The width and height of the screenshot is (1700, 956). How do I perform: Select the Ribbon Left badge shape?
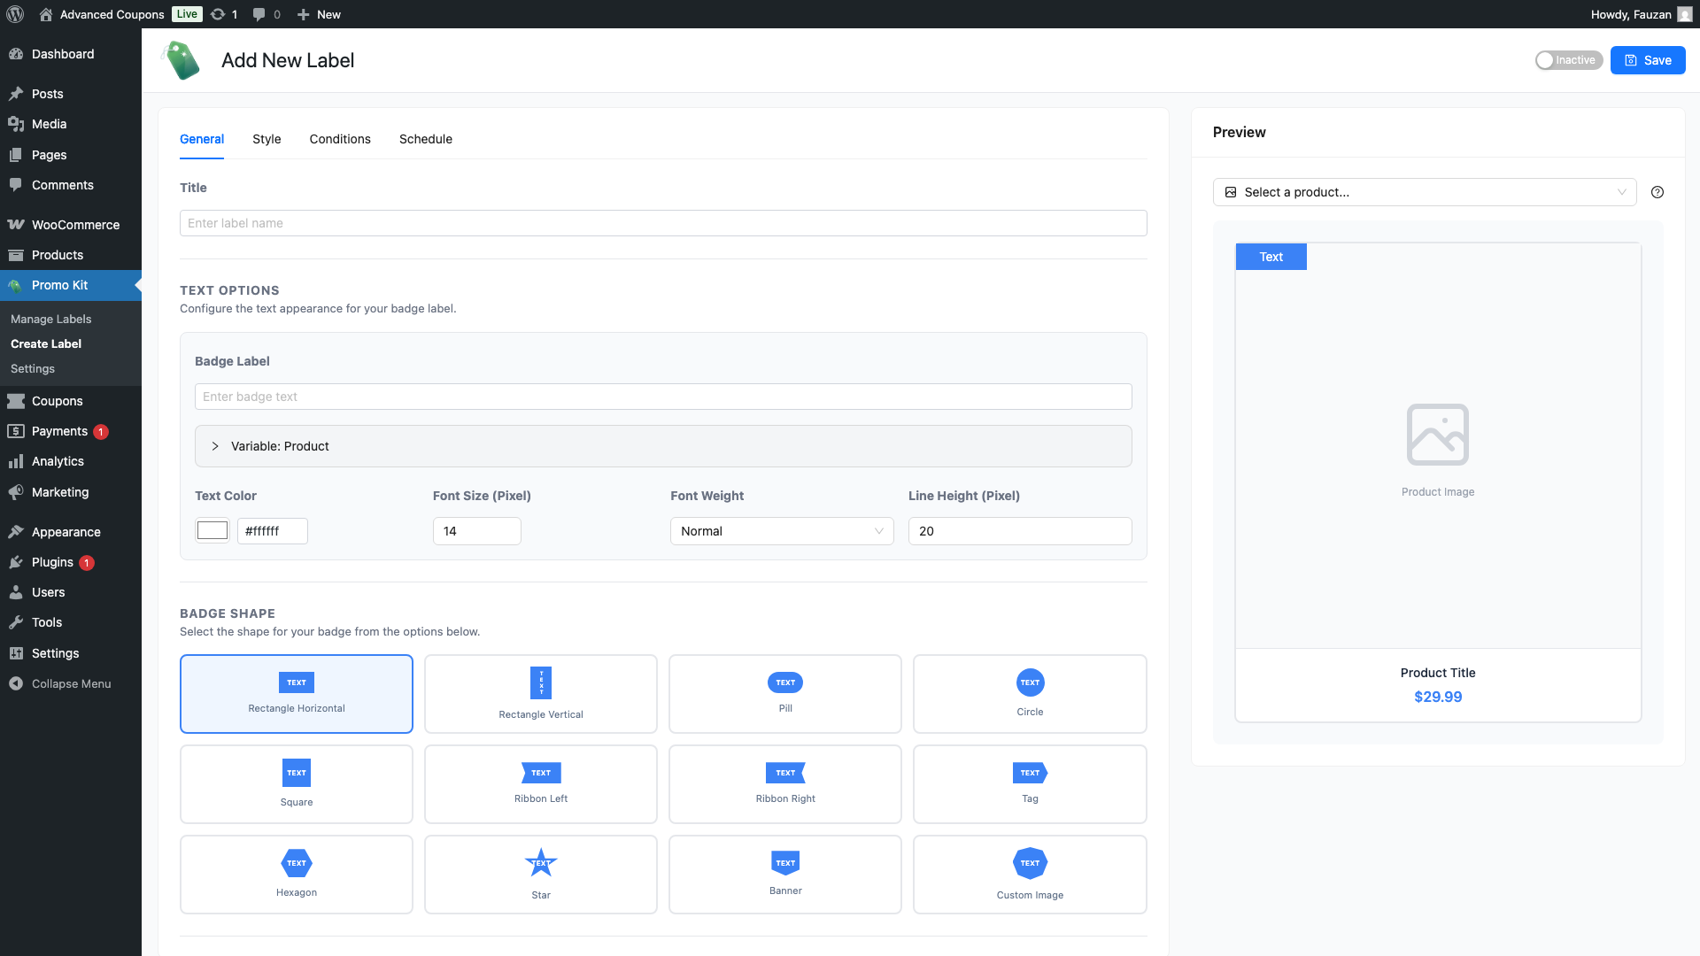tap(540, 784)
